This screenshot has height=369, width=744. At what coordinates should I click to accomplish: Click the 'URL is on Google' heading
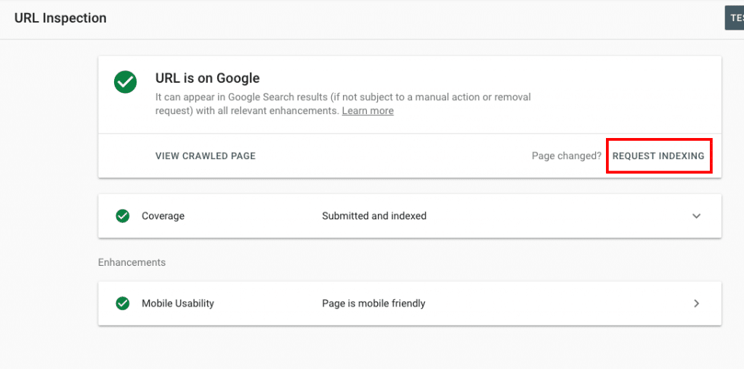[x=207, y=78]
